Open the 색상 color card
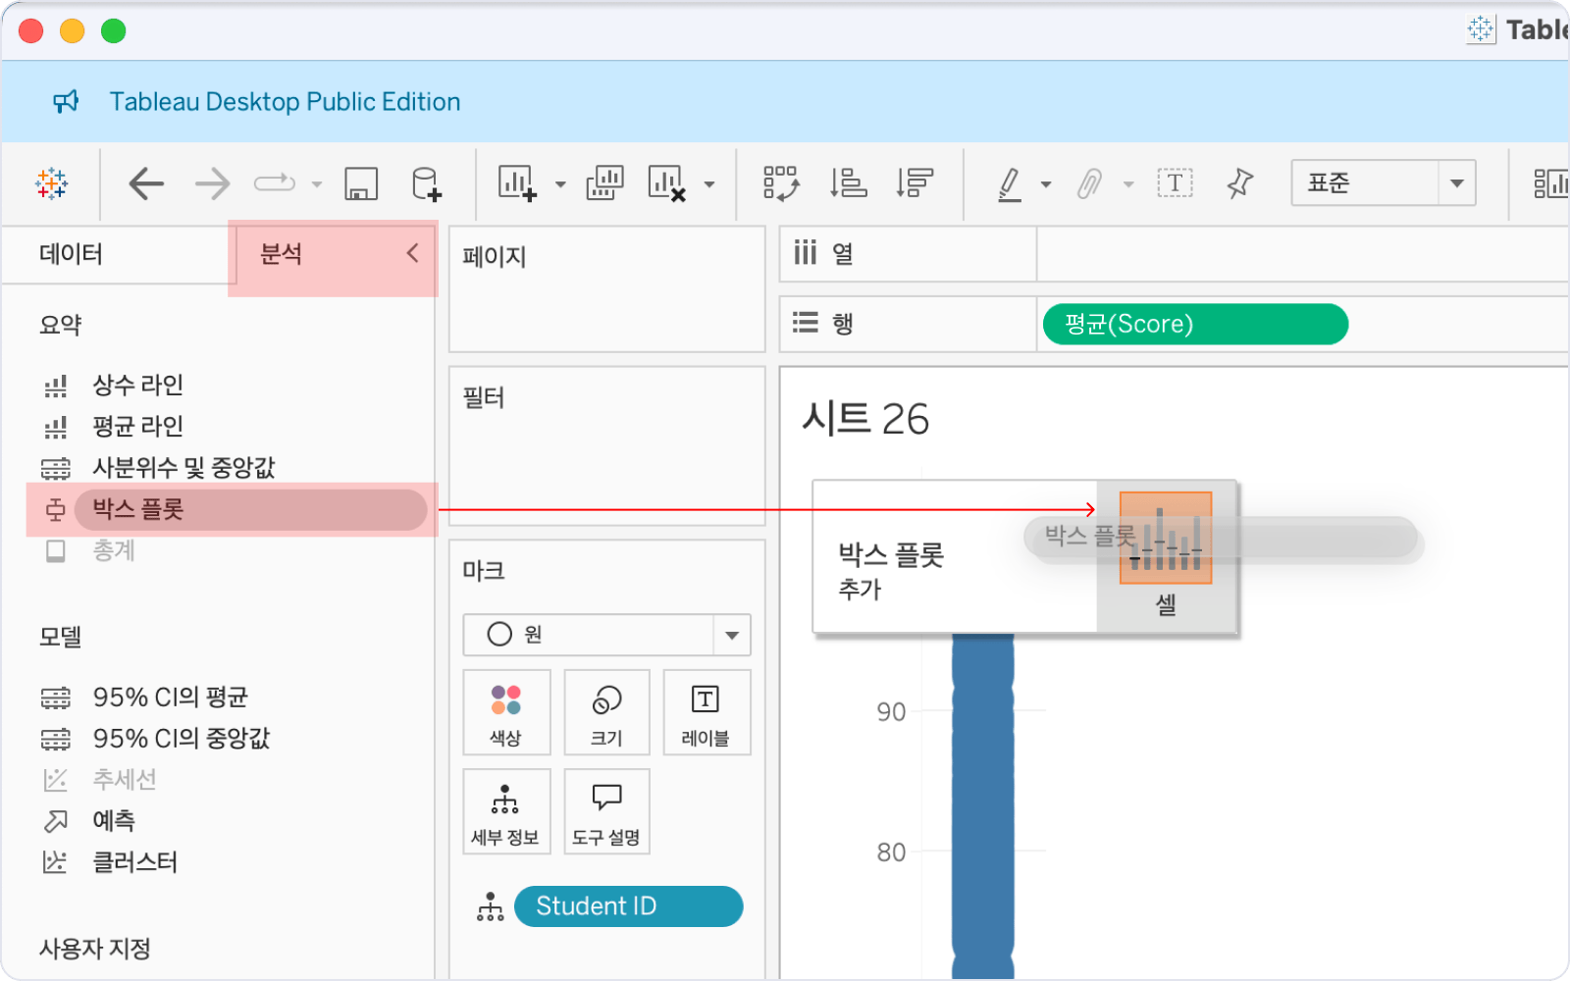Viewport: 1570px width, 981px height. tap(506, 713)
